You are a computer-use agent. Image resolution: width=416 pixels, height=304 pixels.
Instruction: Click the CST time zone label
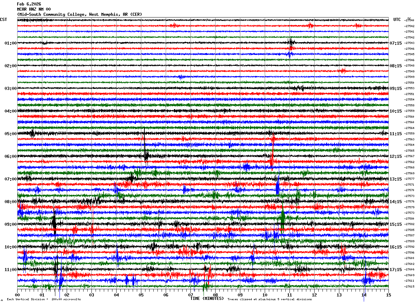[3, 20]
